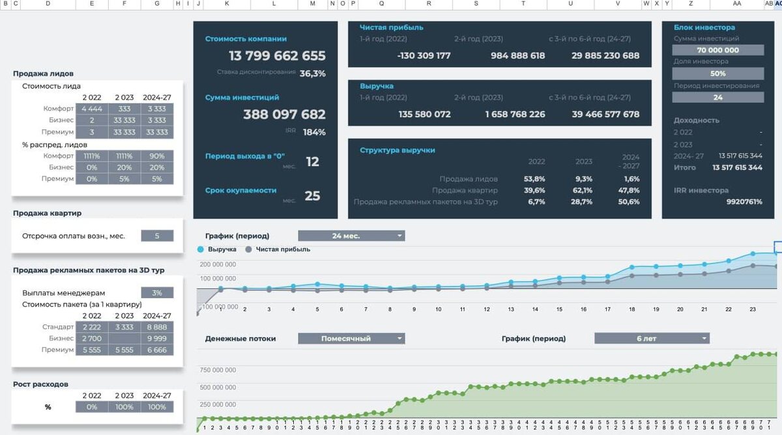Click investor IRR value 9920761%

(x=745, y=202)
